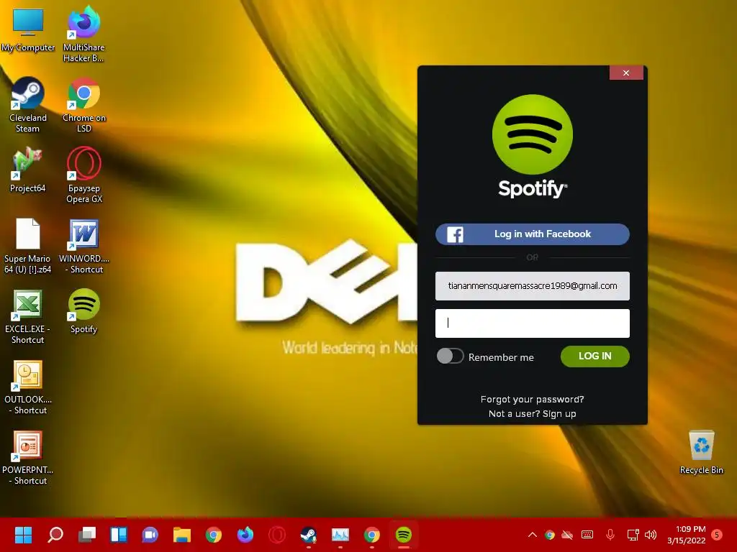Click the green LOG IN button
This screenshot has height=552, width=737.
[x=595, y=356]
